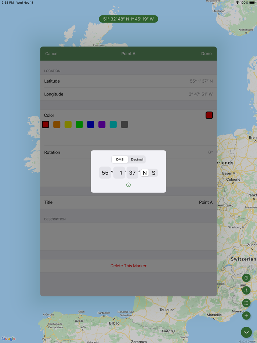Pick the orange color swatch

pos(57,124)
